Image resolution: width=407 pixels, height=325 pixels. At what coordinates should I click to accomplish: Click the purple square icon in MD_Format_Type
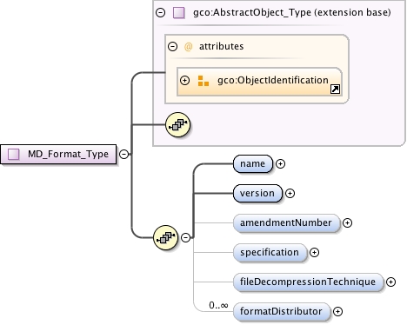pos(14,155)
